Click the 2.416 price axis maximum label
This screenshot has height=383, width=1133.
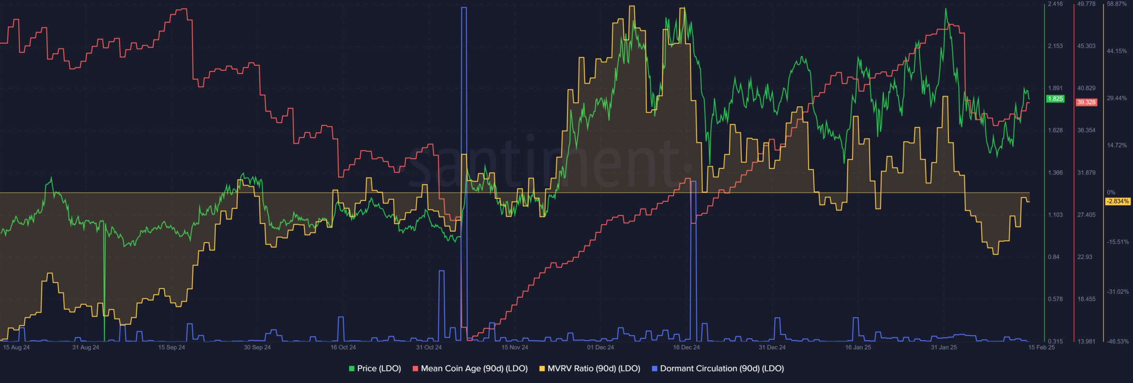click(x=1055, y=4)
